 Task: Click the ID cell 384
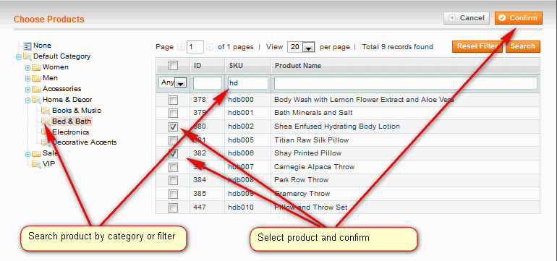point(199,180)
